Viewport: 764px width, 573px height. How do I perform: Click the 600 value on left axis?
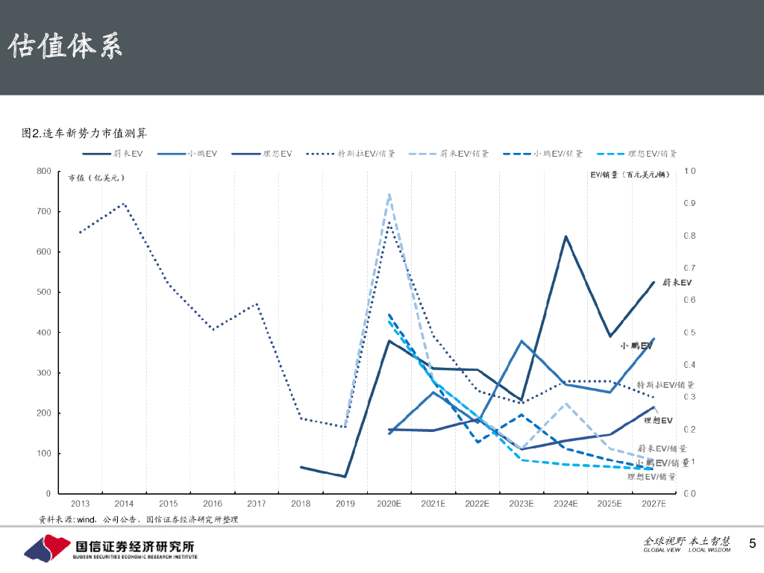(x=44, y=252)
